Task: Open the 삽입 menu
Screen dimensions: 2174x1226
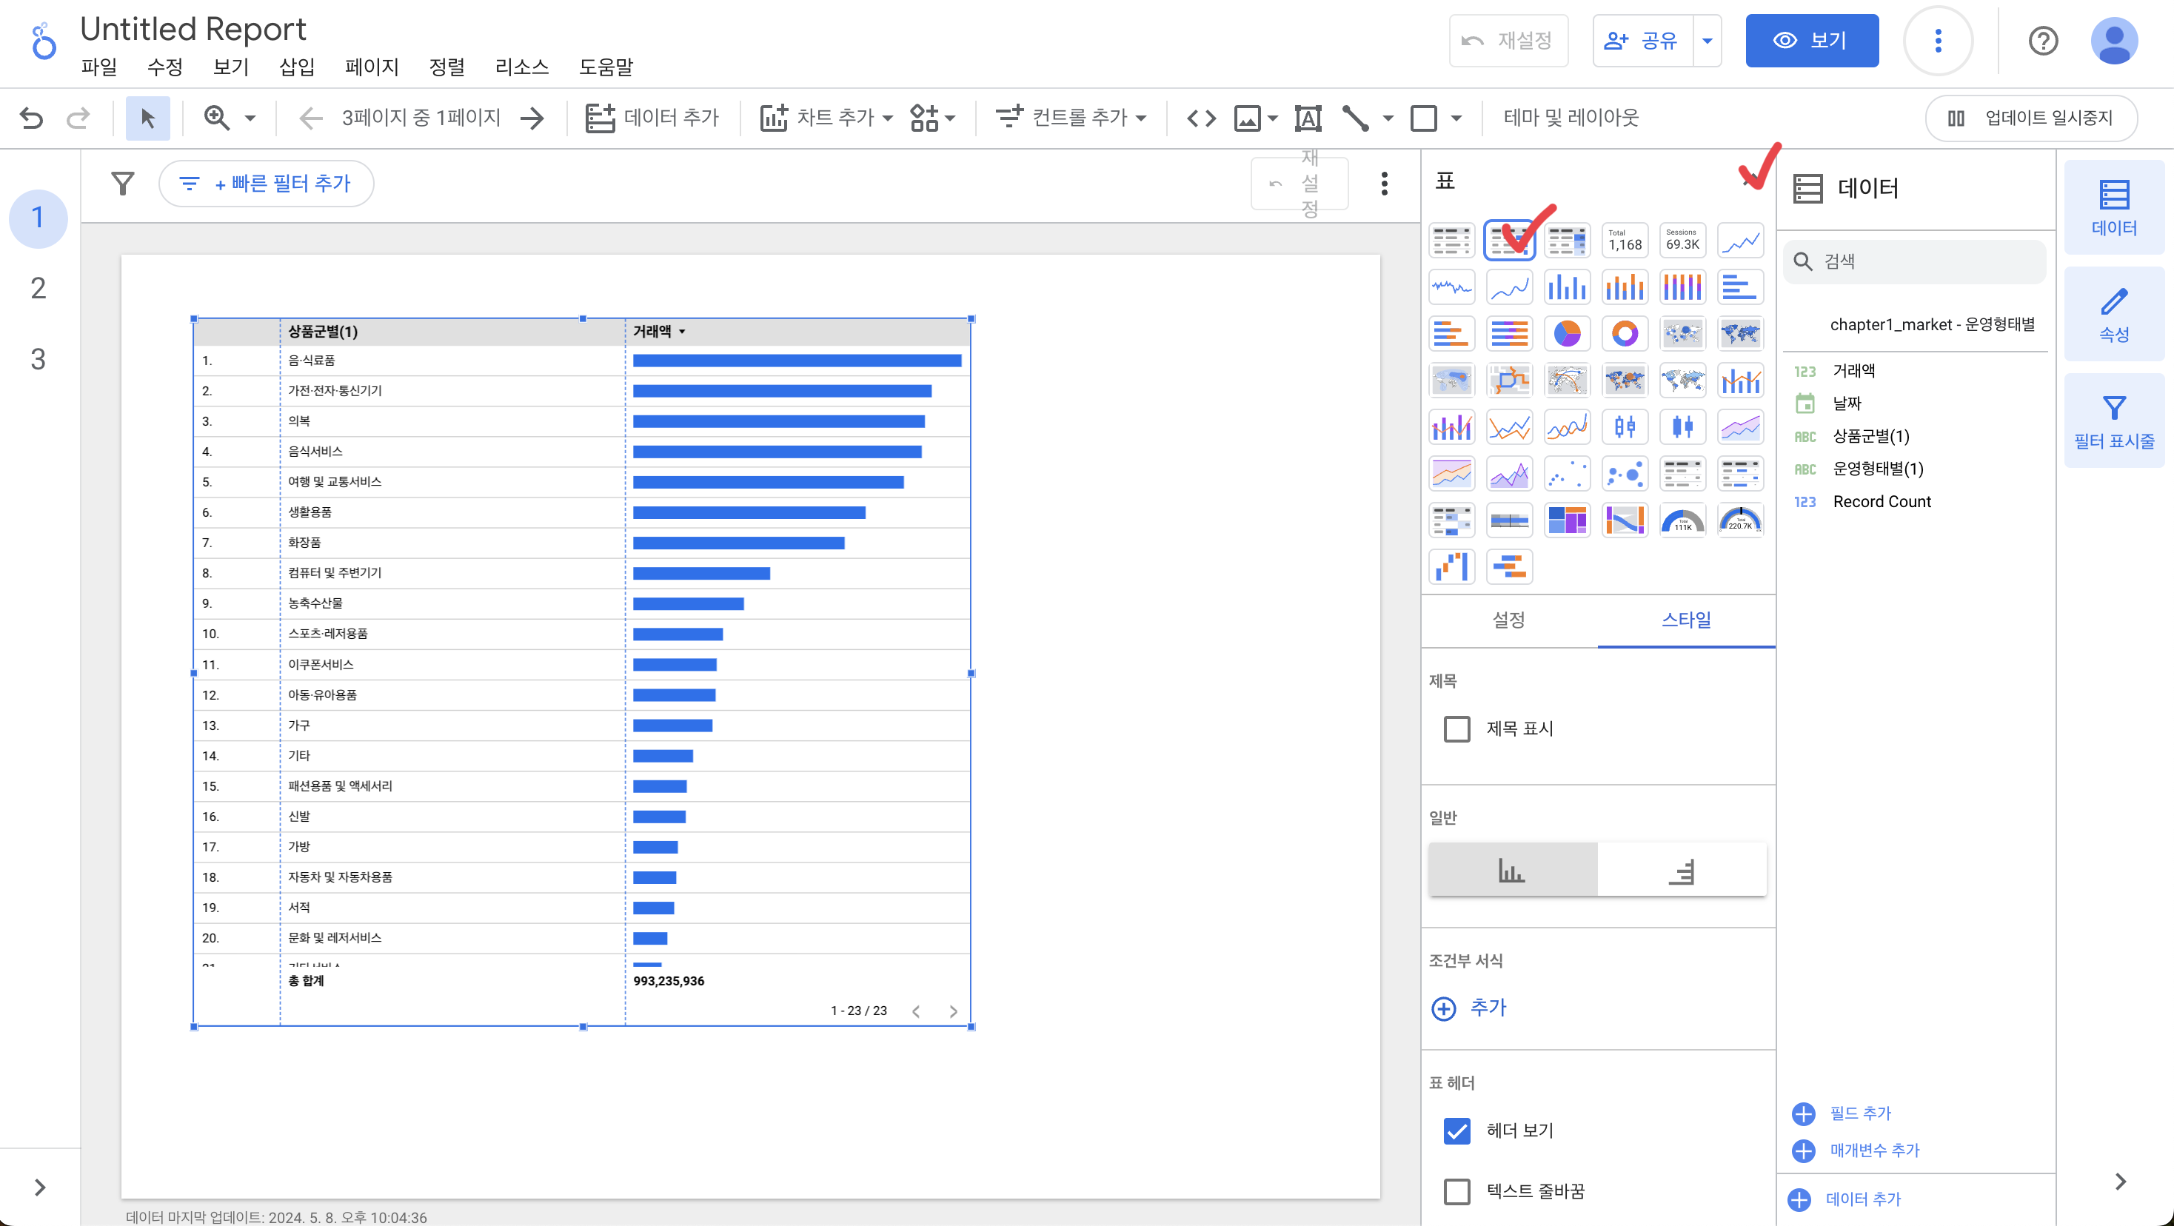Action: (x=296, y=67)
